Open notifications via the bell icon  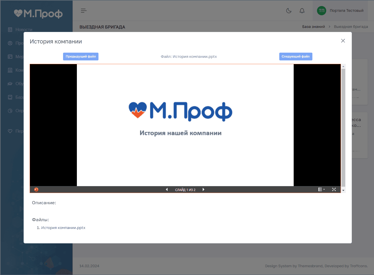point(302,10)
